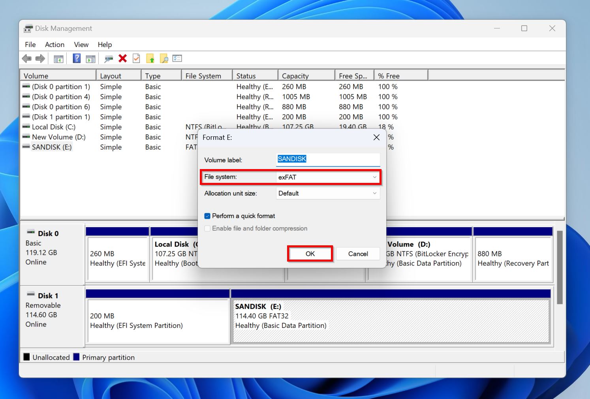Confirm formatting by clicking OK

pos(310,254)
